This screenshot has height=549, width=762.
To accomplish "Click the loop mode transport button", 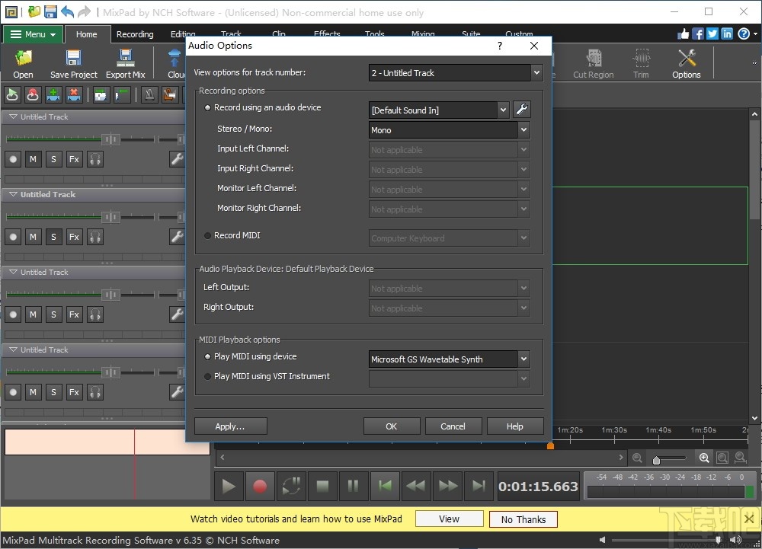I will 290,486.
